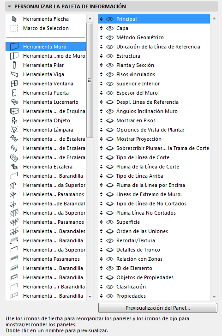
Task: Select Superior e Inferior panel row
Action: 154,84
